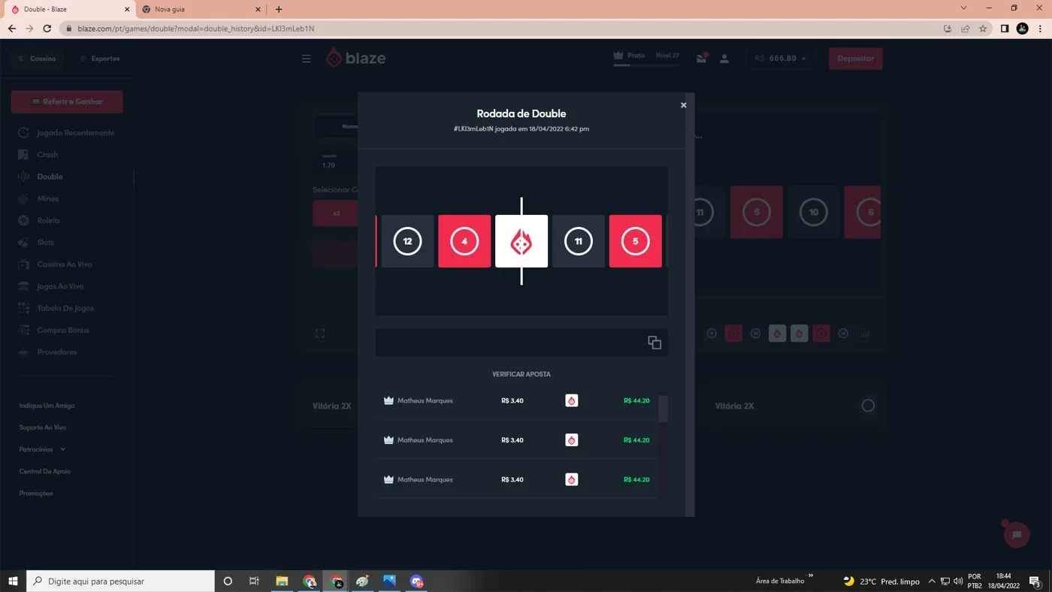Viewport: 1052px width, 592px height.
Task: Open the Promoções link
Action: pos(36,494)
